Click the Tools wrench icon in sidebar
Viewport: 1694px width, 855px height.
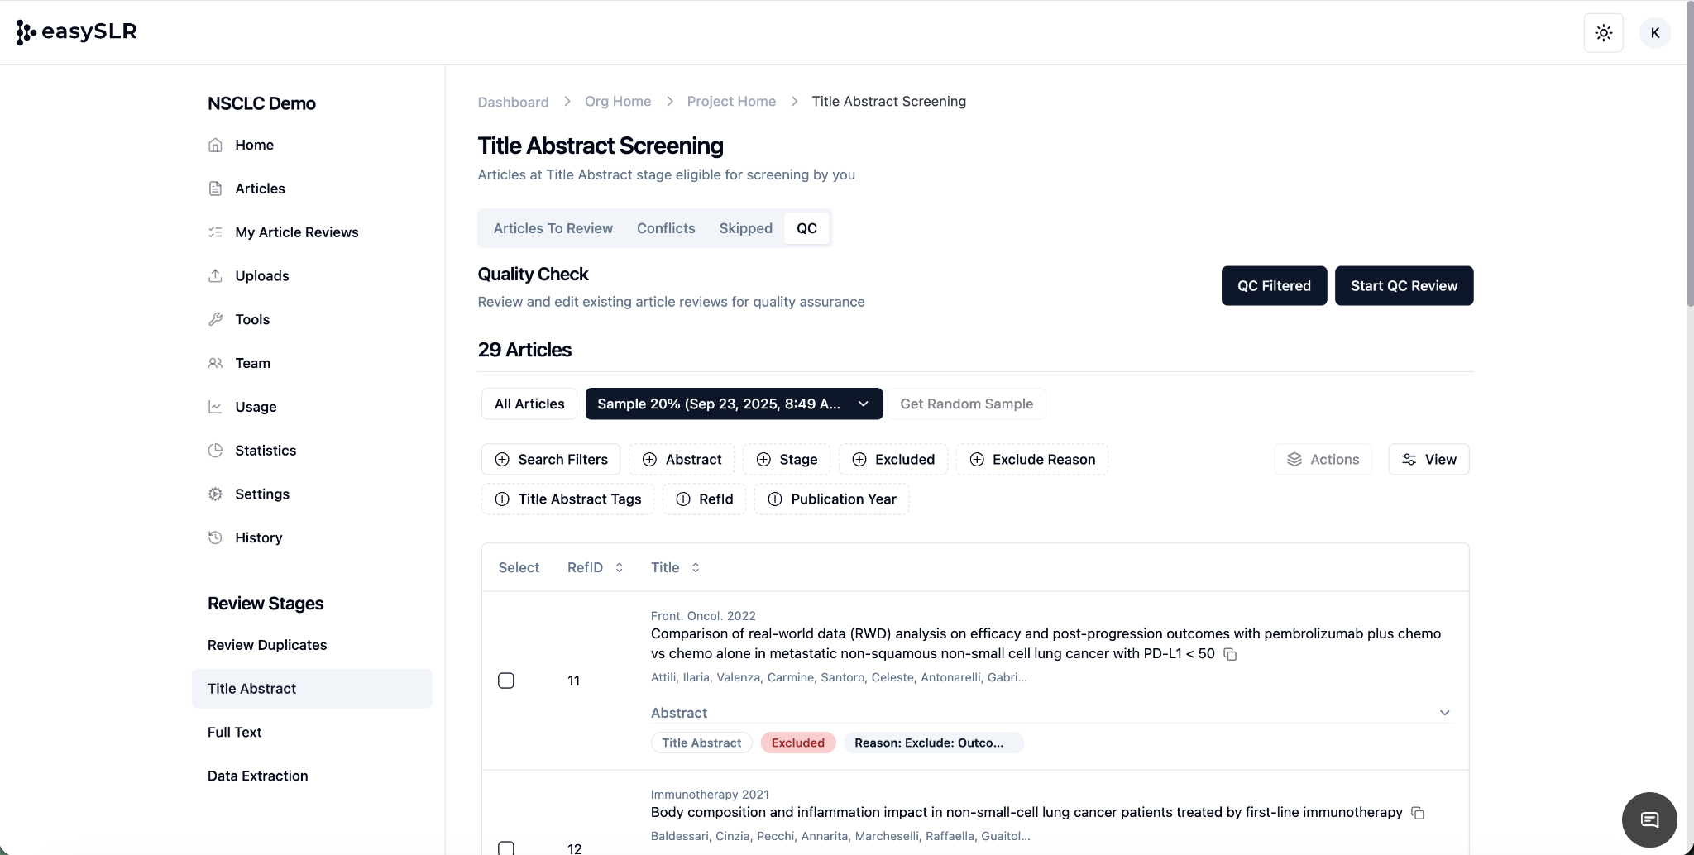(215, 319)
